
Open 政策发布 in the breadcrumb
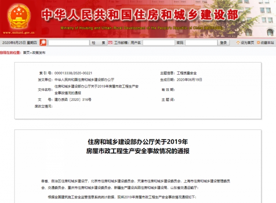[39, 53]
